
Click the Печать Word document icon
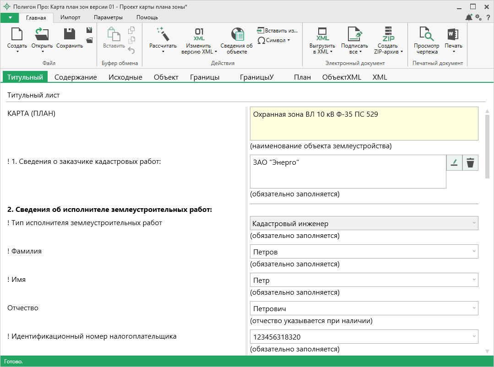pos(453,35)
